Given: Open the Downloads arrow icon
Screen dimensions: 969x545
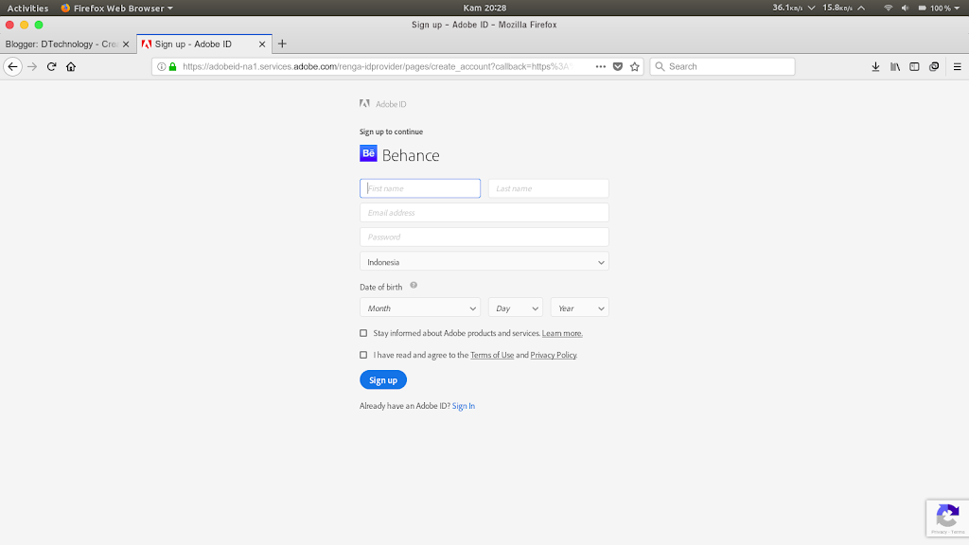Looking at the screenshot, I should tap(875, 66).
